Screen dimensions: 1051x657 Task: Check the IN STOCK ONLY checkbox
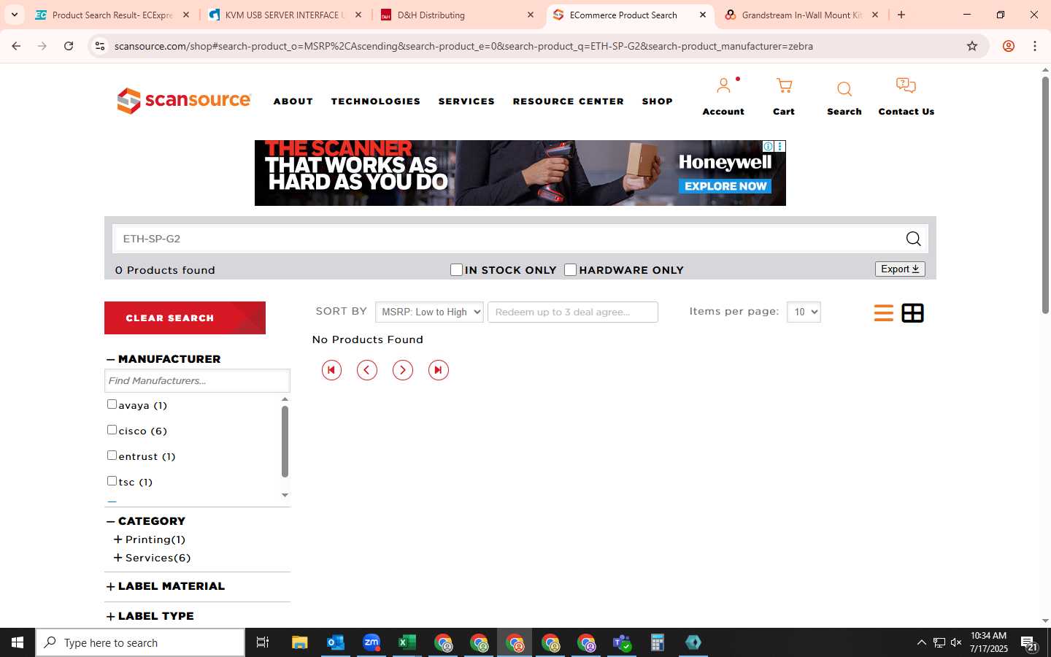456,270
